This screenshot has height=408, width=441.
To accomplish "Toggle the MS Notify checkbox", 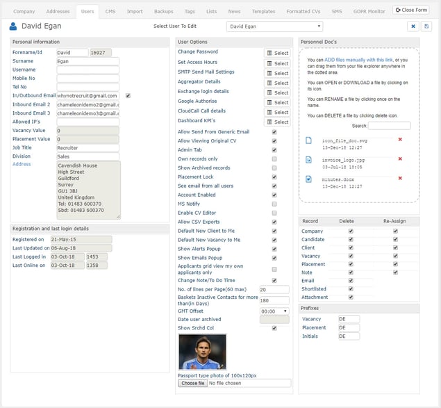I will pos(274,204).
